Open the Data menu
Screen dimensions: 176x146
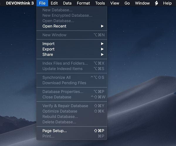[x=67, y=3]
